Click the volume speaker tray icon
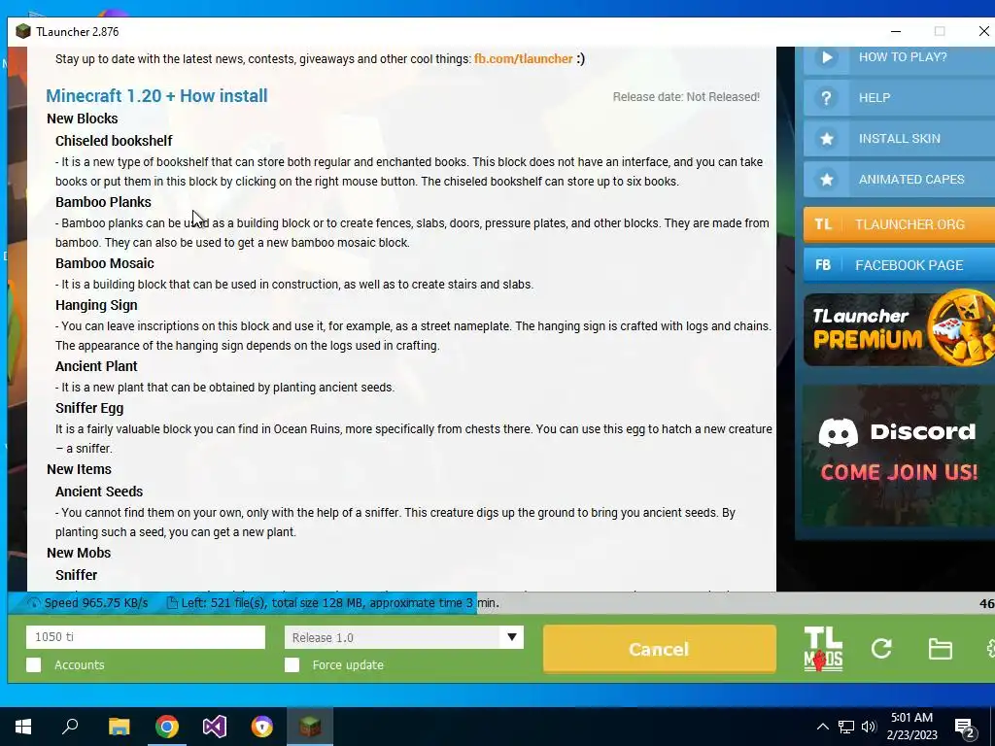 tap(869, 727)
